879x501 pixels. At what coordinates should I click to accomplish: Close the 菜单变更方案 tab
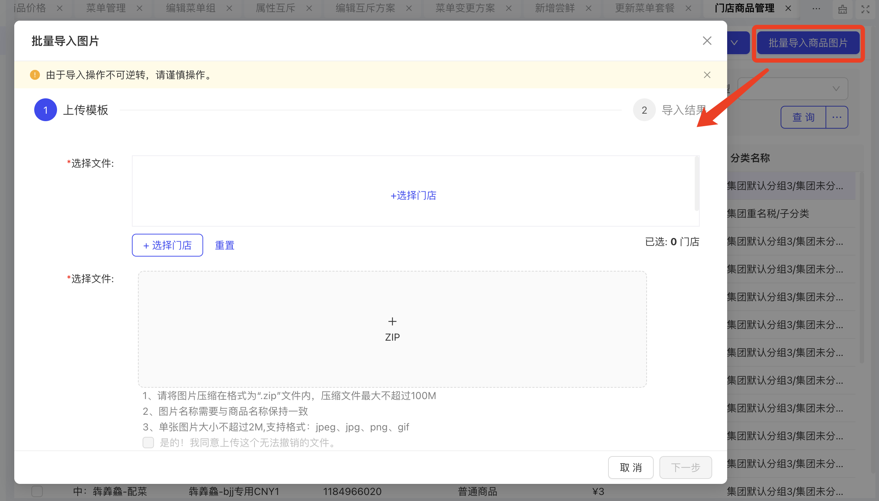tap(509, 8)
